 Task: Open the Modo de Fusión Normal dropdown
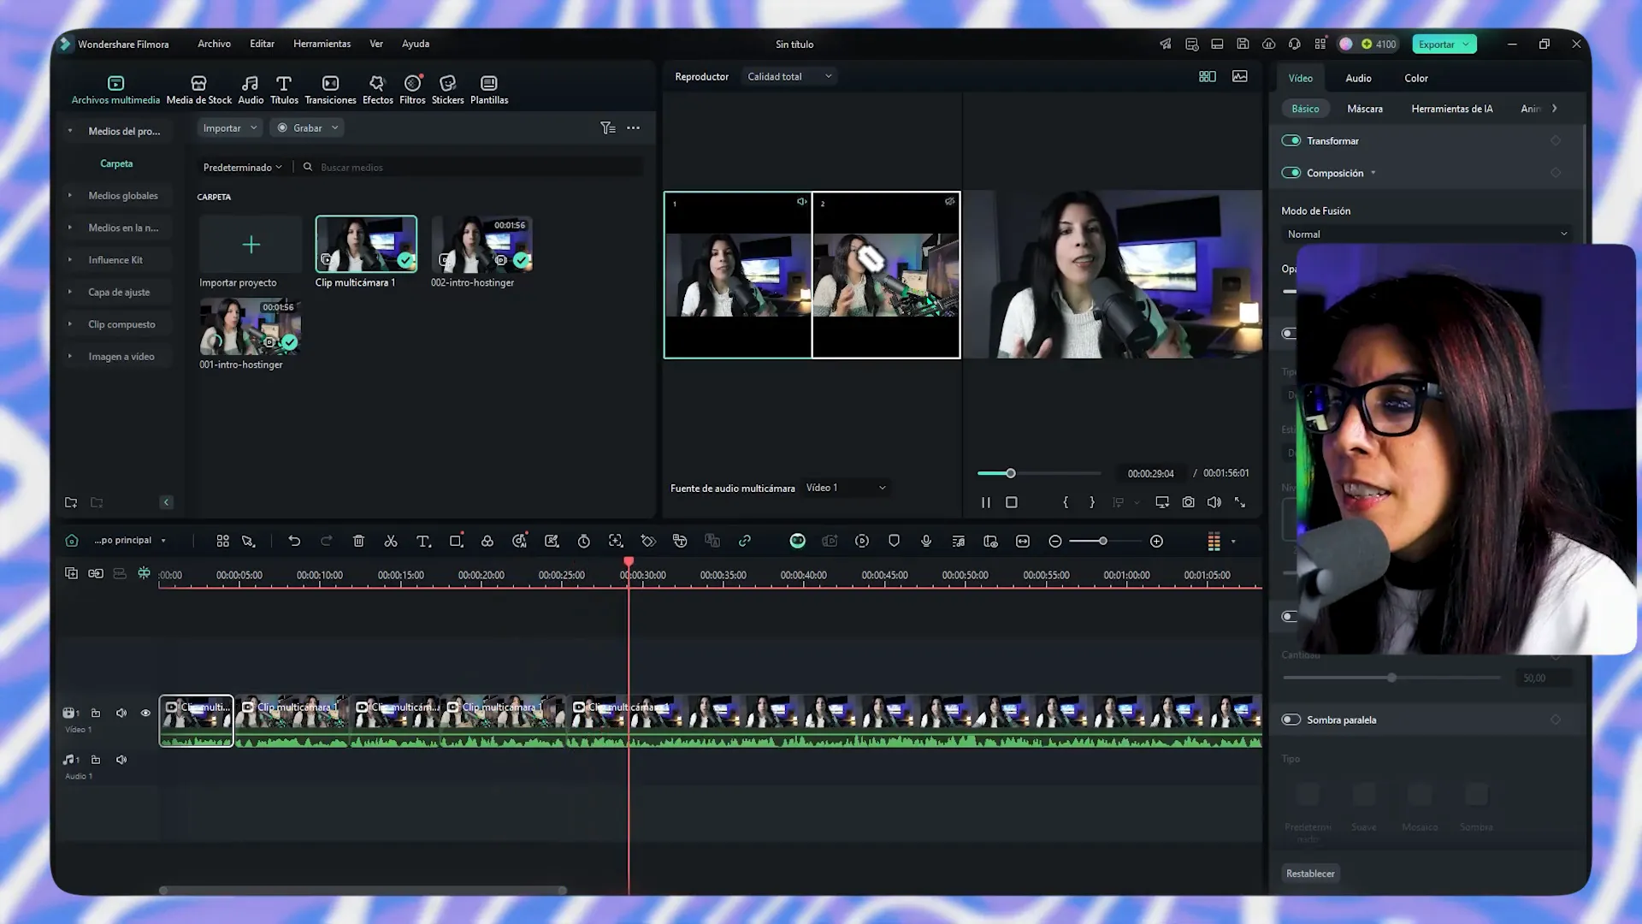(x=1426, y=234)
